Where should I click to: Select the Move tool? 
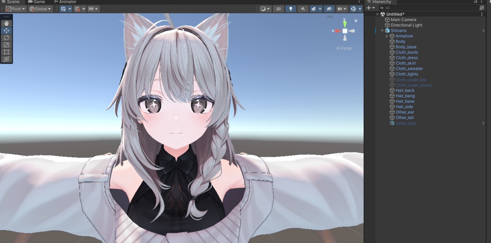point(6,31)
